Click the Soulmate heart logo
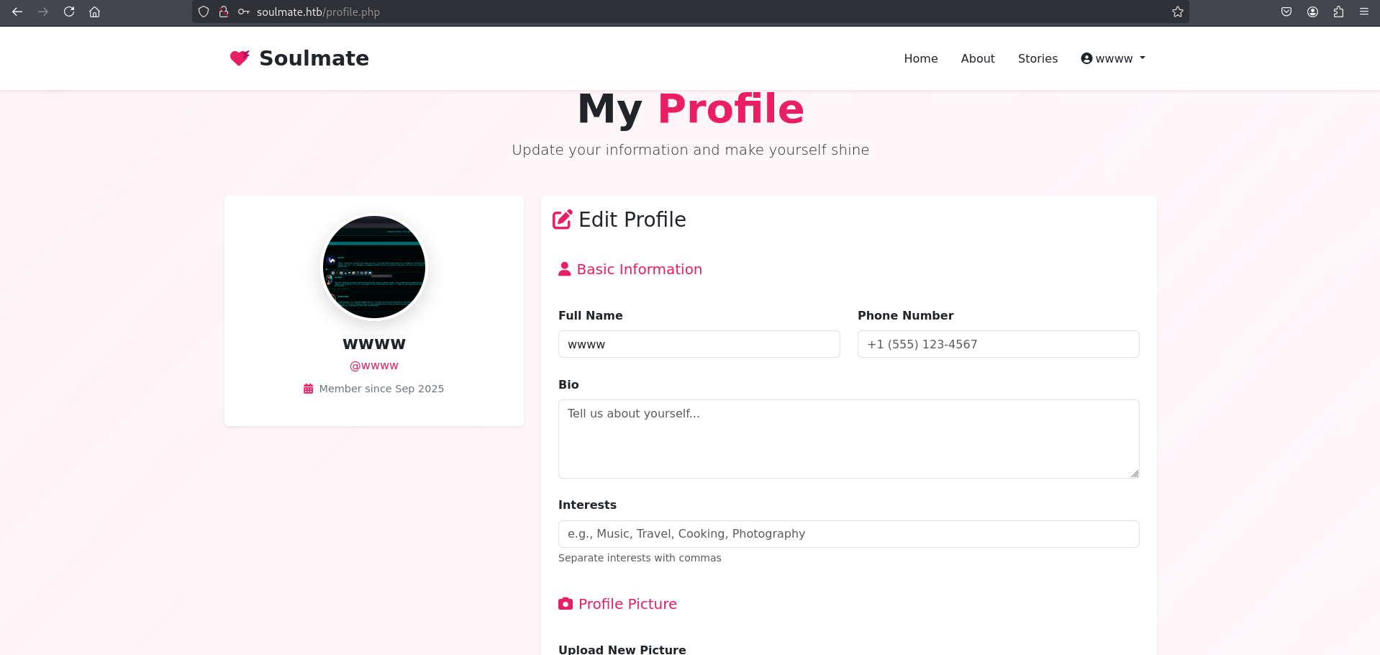The height and width of the screenshot is (655, 1380). [240, 58]
